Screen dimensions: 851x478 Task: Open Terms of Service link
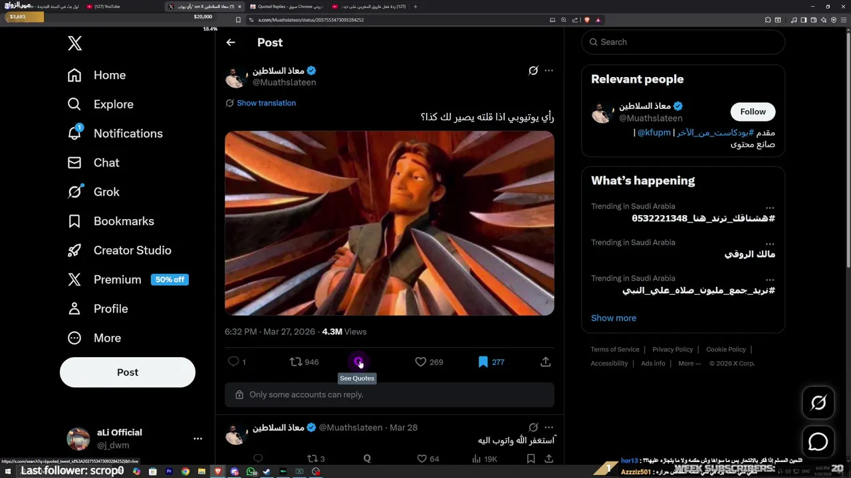tap(615, 349)
